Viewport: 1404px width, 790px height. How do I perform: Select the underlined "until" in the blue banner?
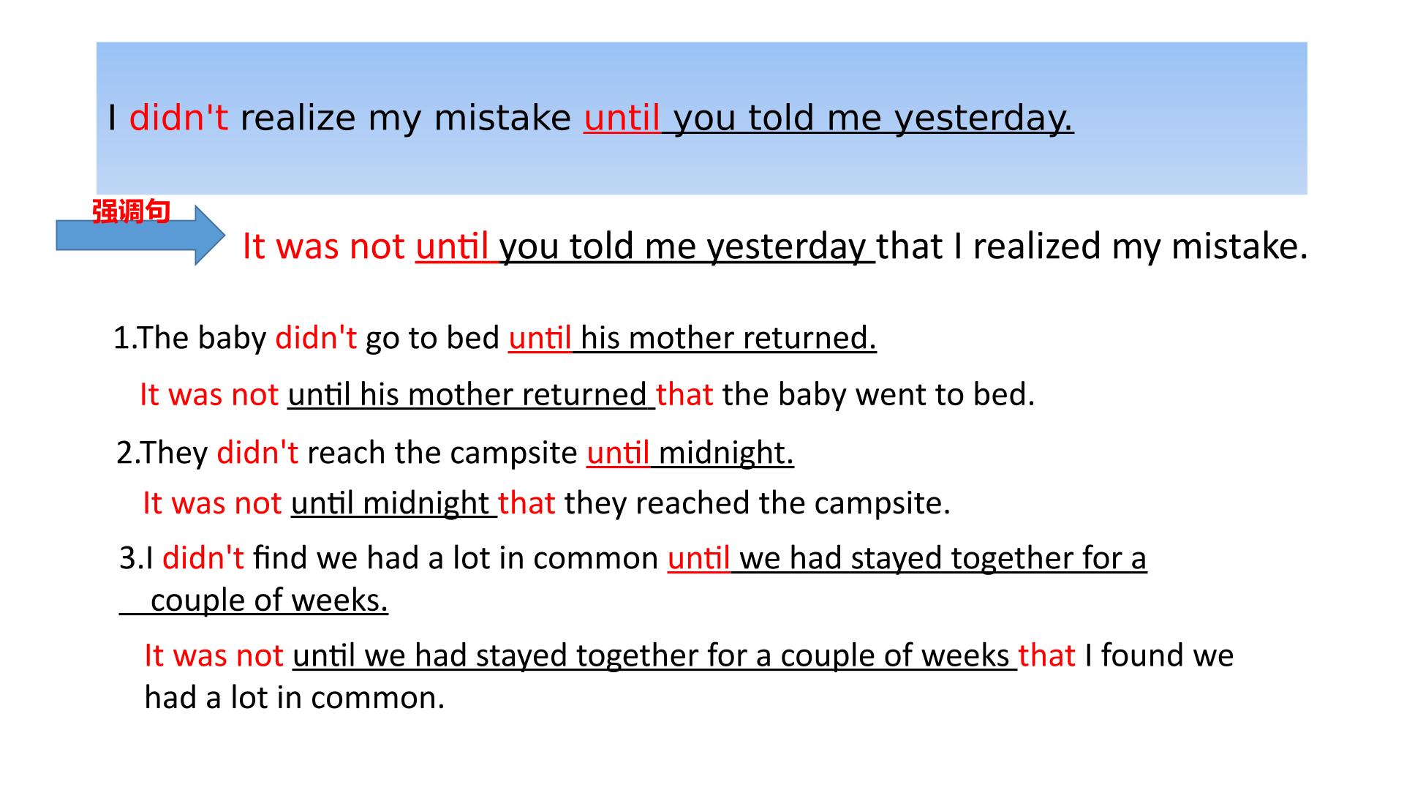click(622, 118)
